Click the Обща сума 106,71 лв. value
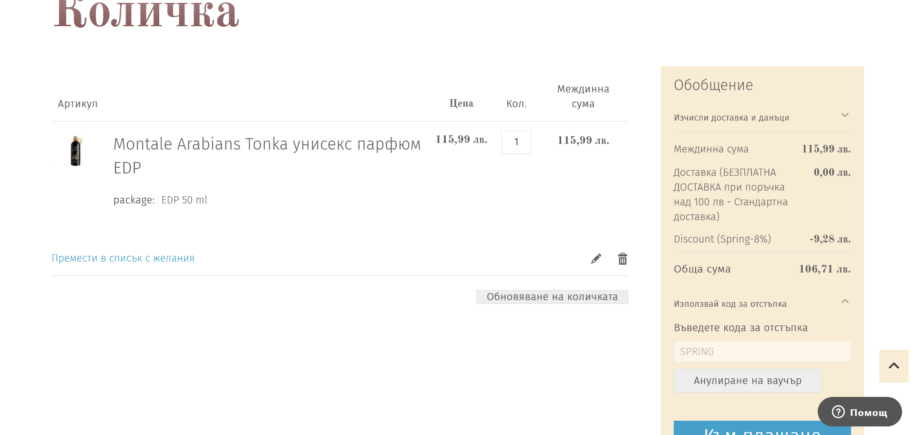 [x=824, y=269]
